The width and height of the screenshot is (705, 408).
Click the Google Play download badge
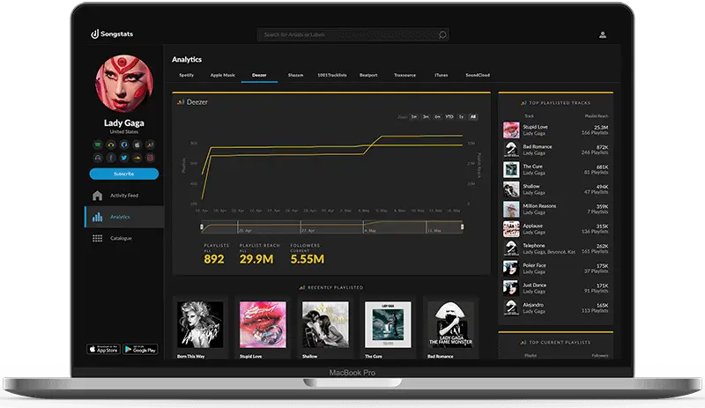click(140, 349)
